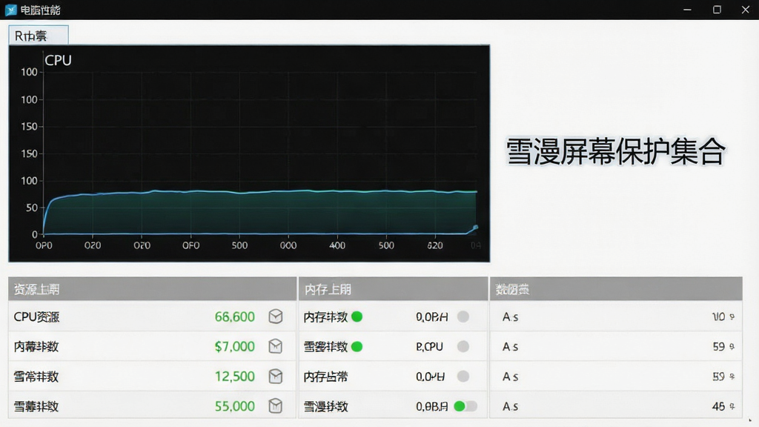This screenshot has width=759, height=427.
Task: Click the "55,000" value
Action: (x=235, y=406)
